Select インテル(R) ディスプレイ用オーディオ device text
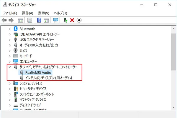 click(49, 78)
